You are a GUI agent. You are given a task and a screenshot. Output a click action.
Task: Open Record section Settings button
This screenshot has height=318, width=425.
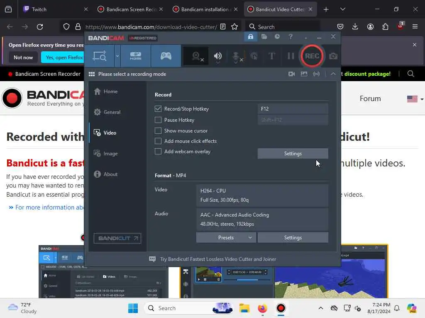click(293, 153)
